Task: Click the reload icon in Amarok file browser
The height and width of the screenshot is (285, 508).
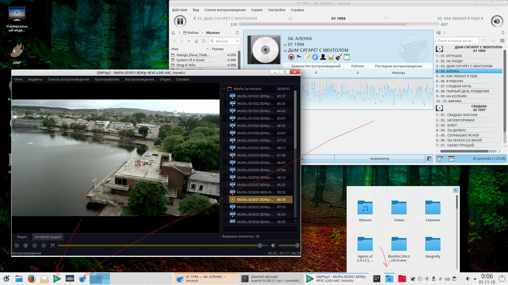Action: tap(203, 41)
